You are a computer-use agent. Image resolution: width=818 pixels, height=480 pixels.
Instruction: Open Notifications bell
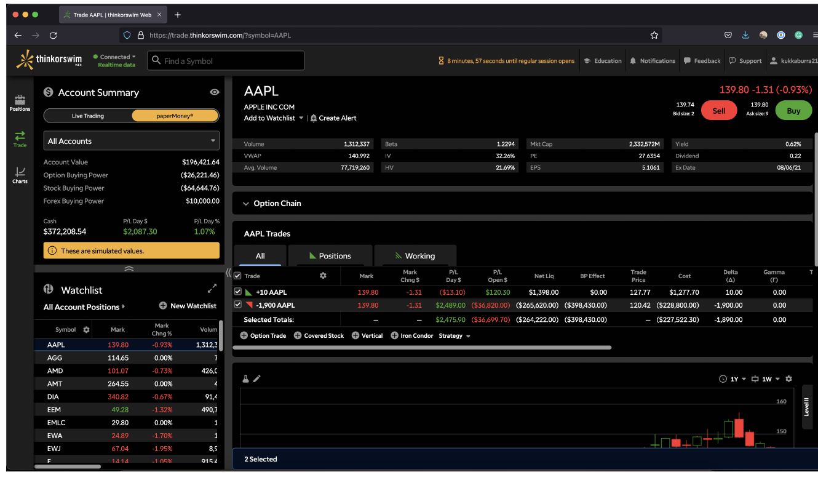click(653, 61)
